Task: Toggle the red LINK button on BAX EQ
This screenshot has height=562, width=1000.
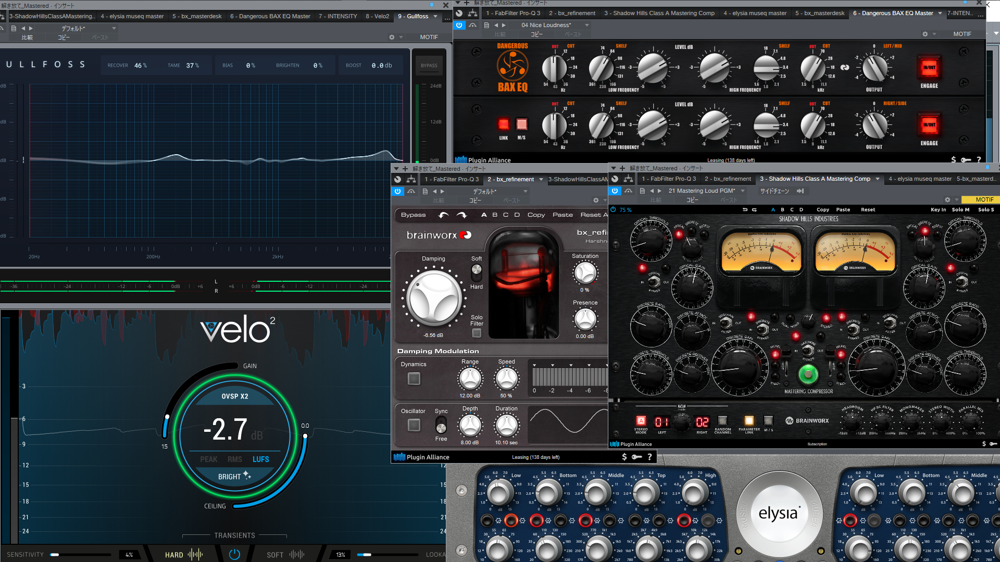Action: [503, 124]
